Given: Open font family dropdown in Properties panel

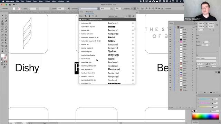Looking at the screenshot, I should (x=217, y=58).
